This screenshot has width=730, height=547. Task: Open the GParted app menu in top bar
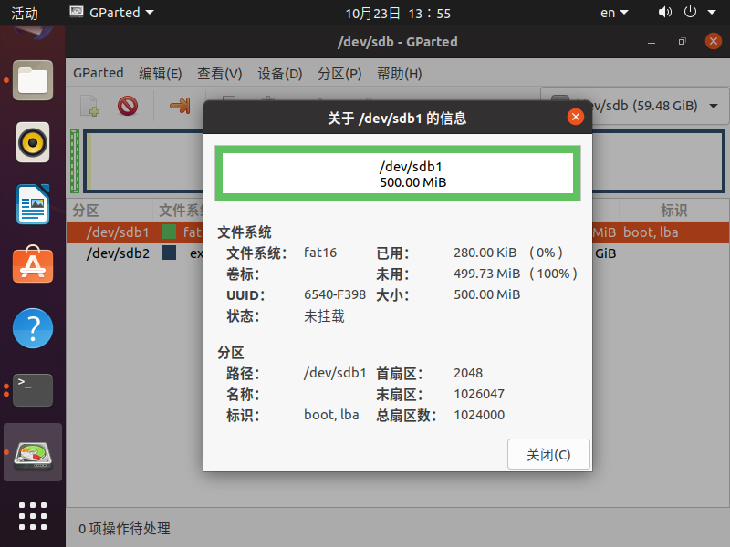(x=111, y=13)
